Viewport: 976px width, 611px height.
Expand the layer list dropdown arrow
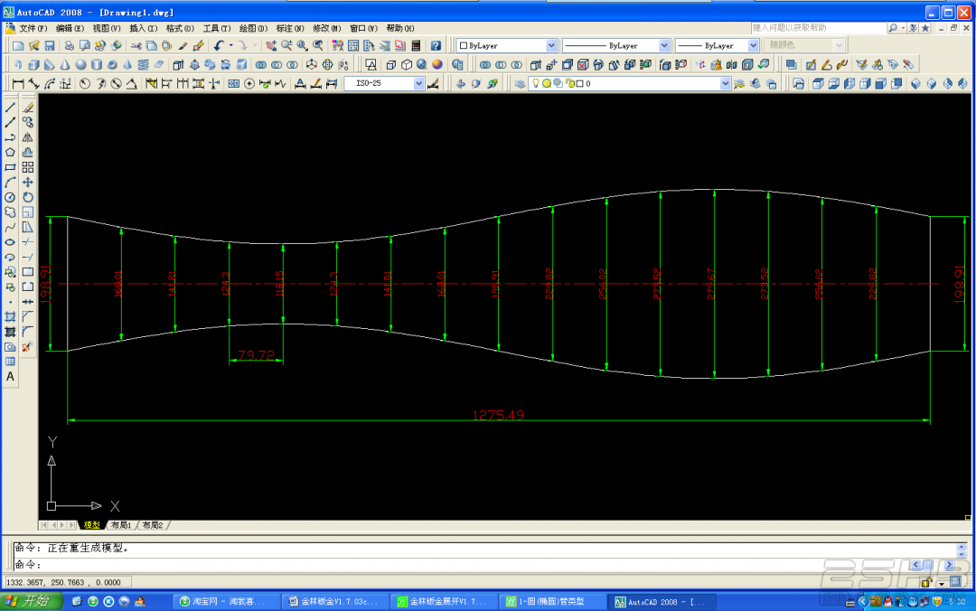pyautogui.click(x=725, y=83)
